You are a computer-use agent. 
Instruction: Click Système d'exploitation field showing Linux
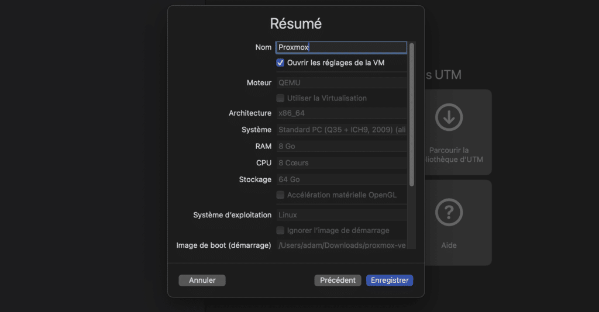[x=341, y=215]
